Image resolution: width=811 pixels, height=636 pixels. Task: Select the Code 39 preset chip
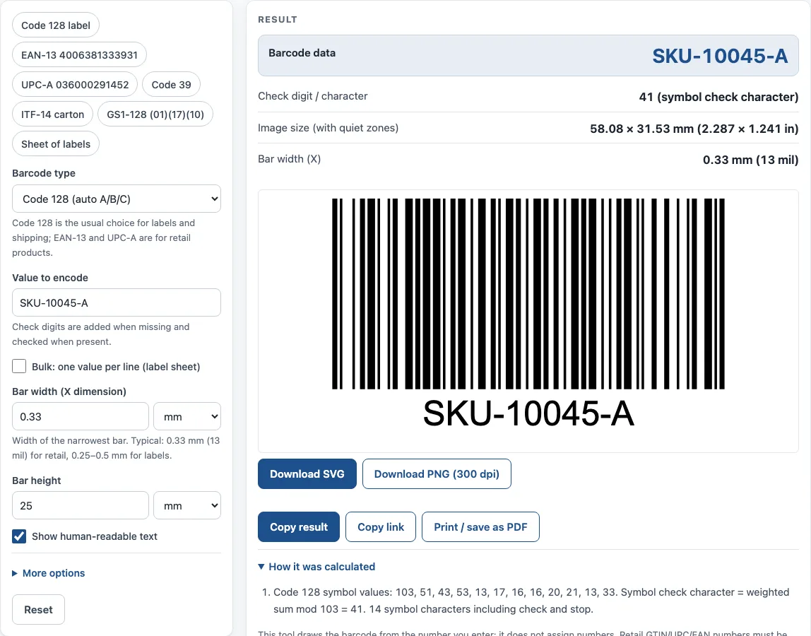coord(171,84)
